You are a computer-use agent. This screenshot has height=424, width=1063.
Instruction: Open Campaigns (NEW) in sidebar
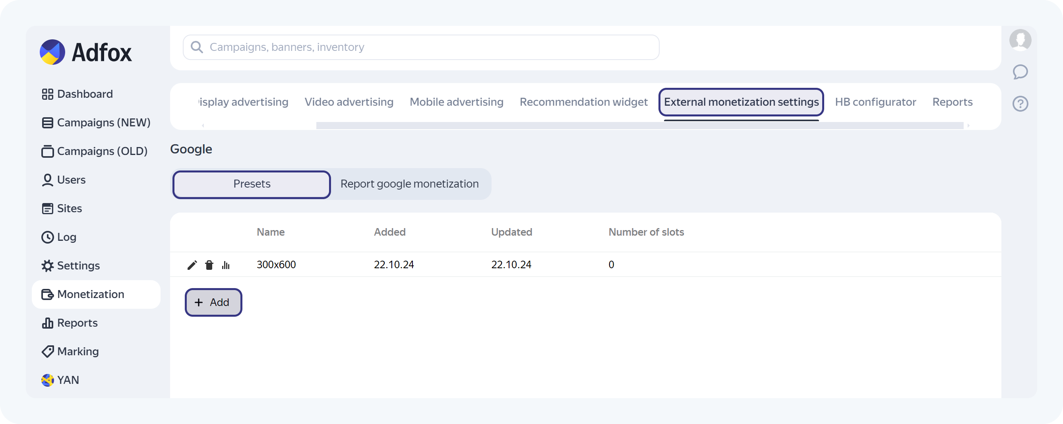[96, 122]
